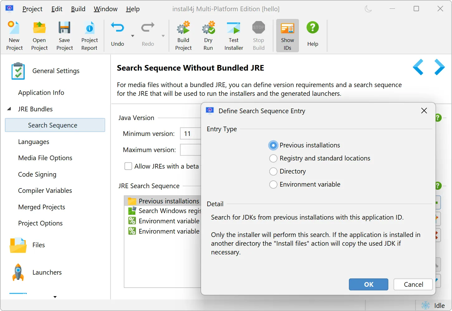Select Code Signing in sidebar
Screen dimensions: 452x311
click(x=37, y=174)
